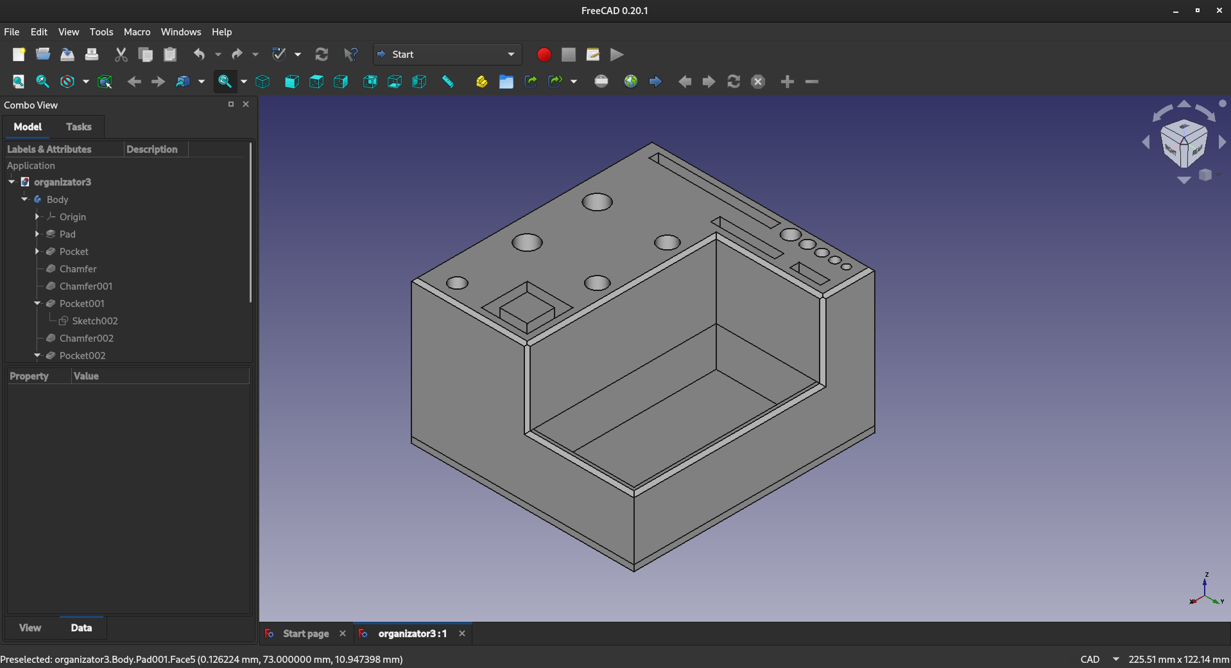Collapse the Pocket001 tree node
This screenshot has width=1231, height=668.
[37, 303]
